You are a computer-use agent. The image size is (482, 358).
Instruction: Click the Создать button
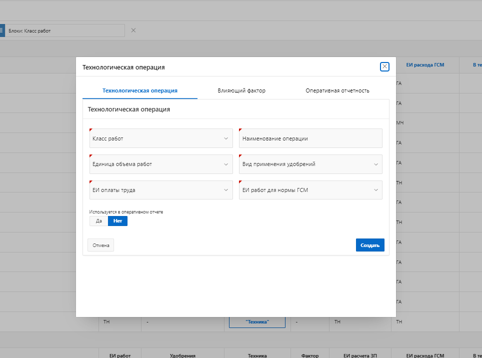click(370, 245)
